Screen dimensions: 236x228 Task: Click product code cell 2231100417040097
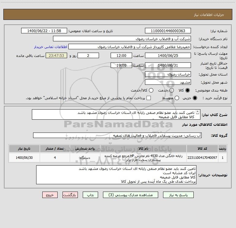[202, 158]
